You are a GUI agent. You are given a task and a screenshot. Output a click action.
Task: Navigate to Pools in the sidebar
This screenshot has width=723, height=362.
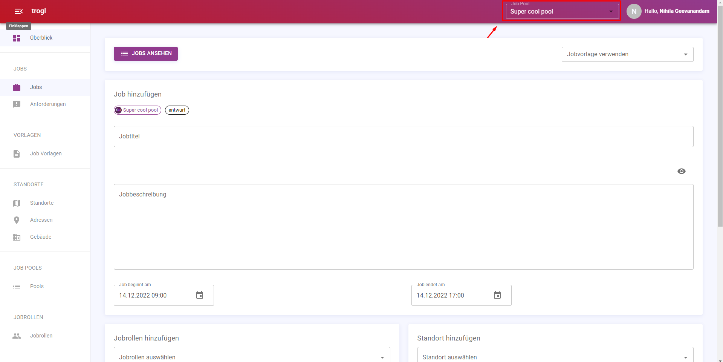[37, 286]
